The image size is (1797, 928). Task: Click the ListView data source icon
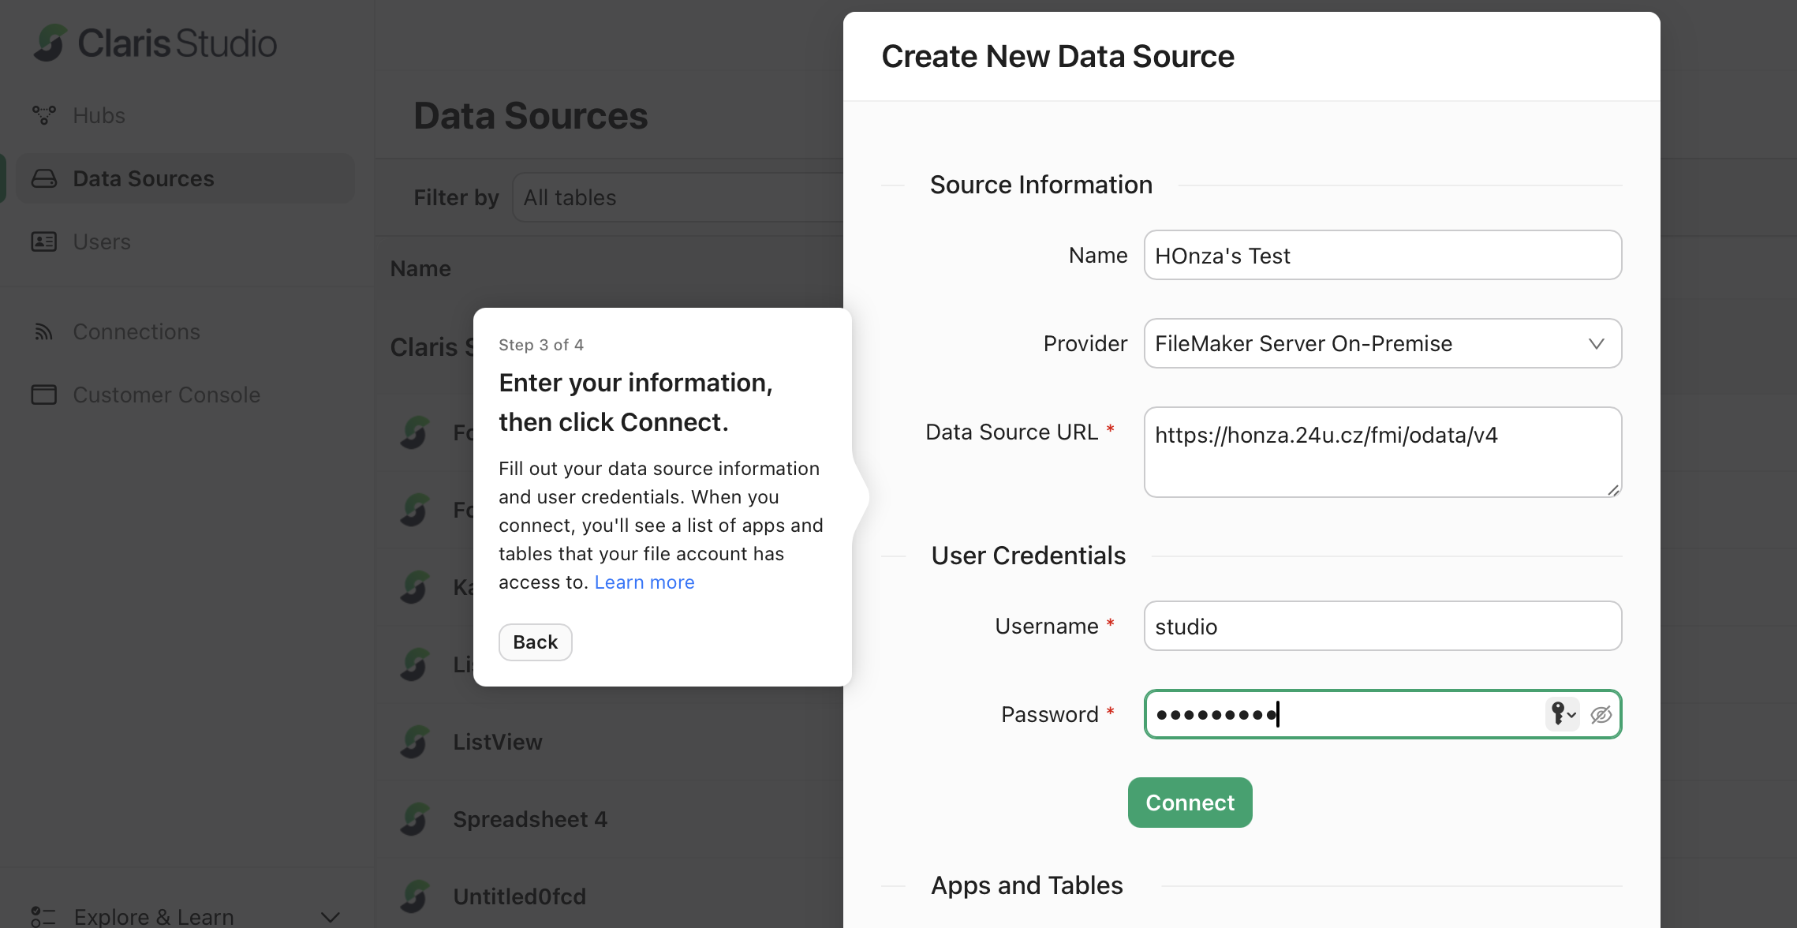tap(415, 742)
